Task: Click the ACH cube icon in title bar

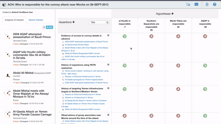Action: coord(4,5)
